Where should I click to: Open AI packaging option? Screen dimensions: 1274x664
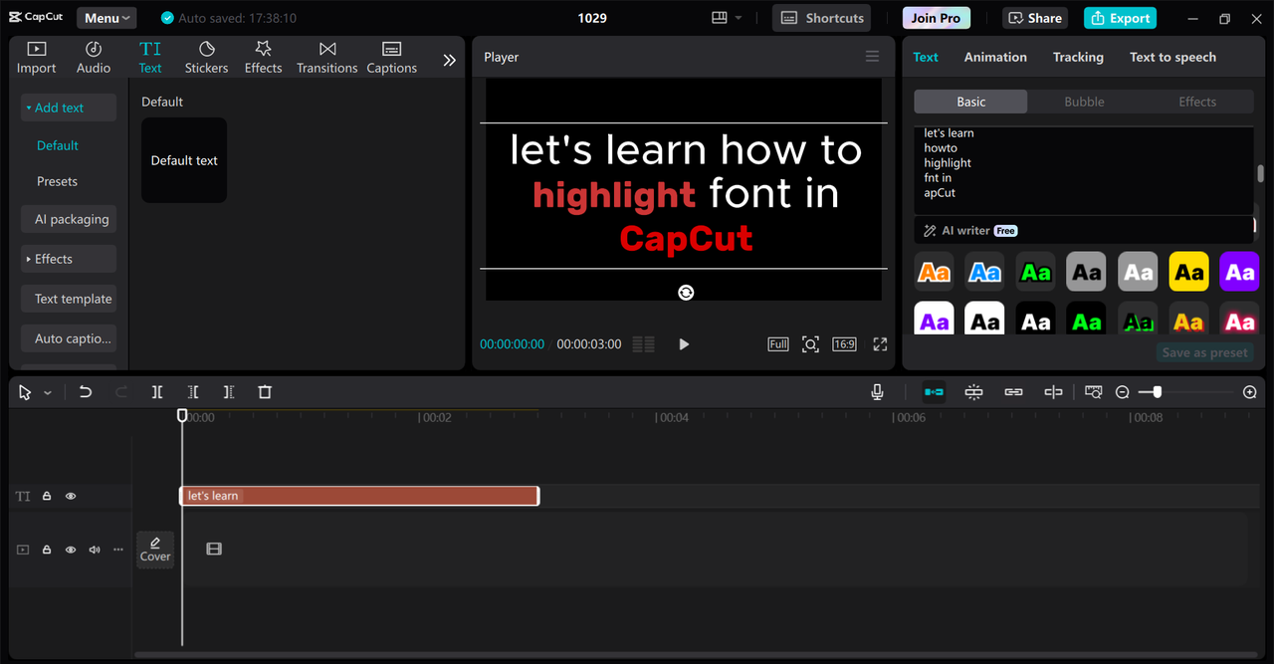click(69, 219)
